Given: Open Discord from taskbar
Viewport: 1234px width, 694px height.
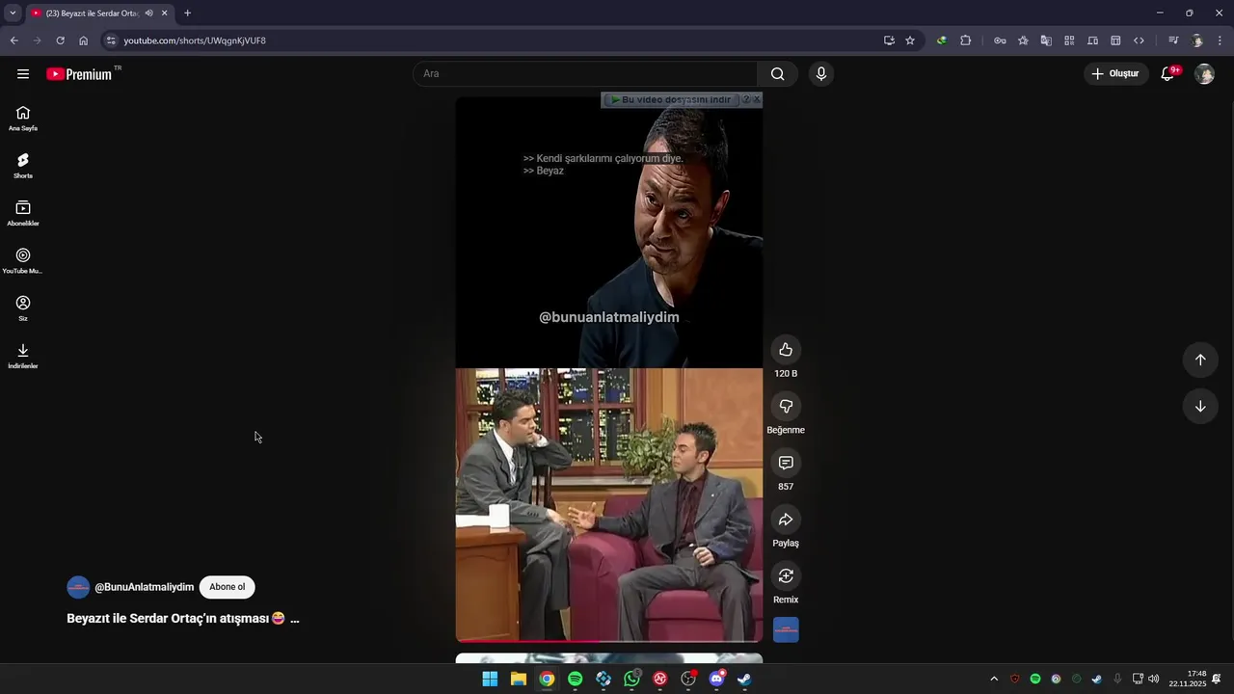Looking at the screenshot, I should (x=717, y=680).
